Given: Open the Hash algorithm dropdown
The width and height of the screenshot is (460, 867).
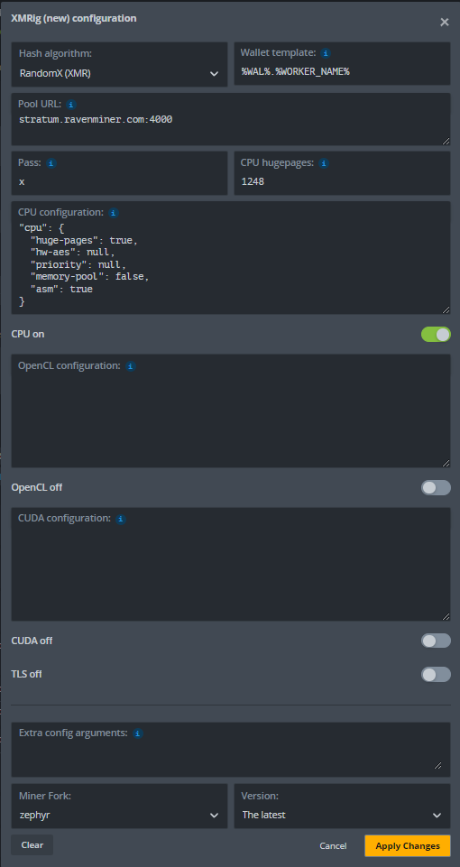Looking at the screenshot, I should pyautogui.click(x=119, y=65).
